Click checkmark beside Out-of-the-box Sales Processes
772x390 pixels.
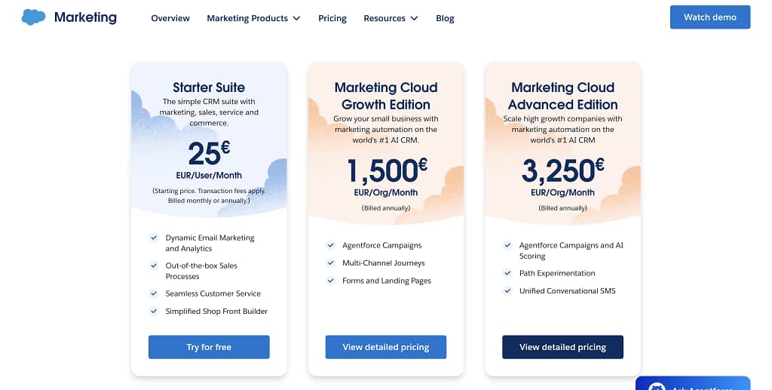click(154, 266)
